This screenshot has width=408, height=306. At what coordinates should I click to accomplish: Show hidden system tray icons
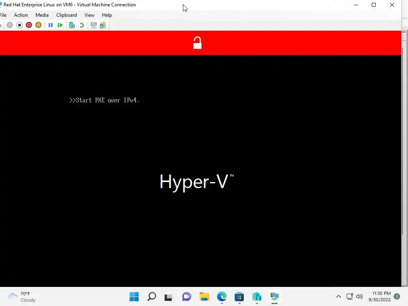339,296
